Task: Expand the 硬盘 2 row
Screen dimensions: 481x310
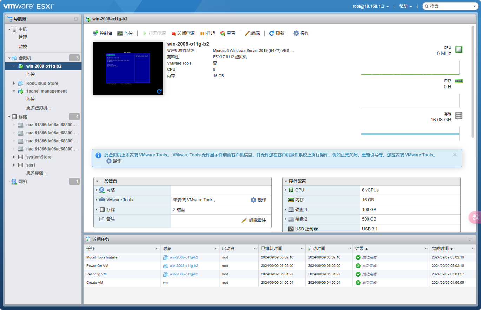Action: pos(285,219)
